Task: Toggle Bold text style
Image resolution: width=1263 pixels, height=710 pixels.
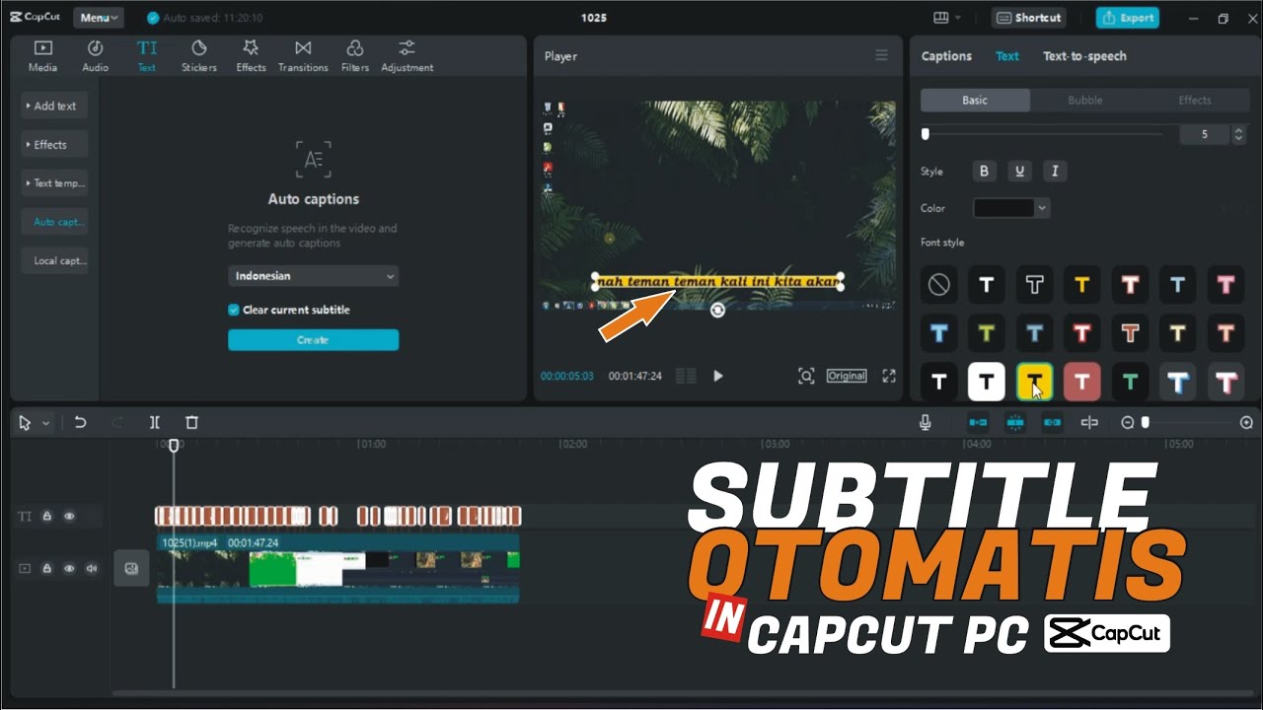Action: tap(984, 171)
